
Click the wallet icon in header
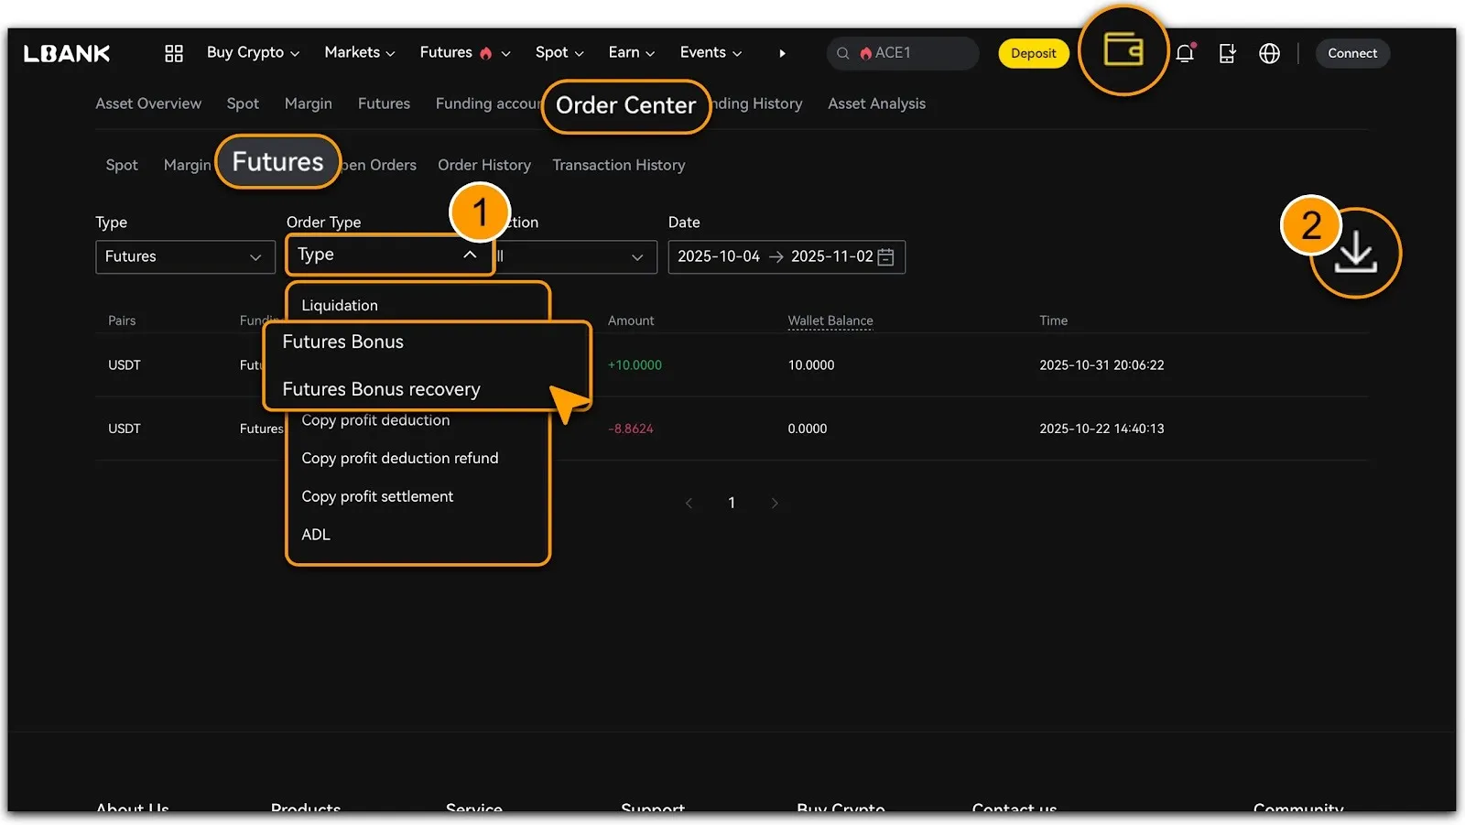point(1123,50)
